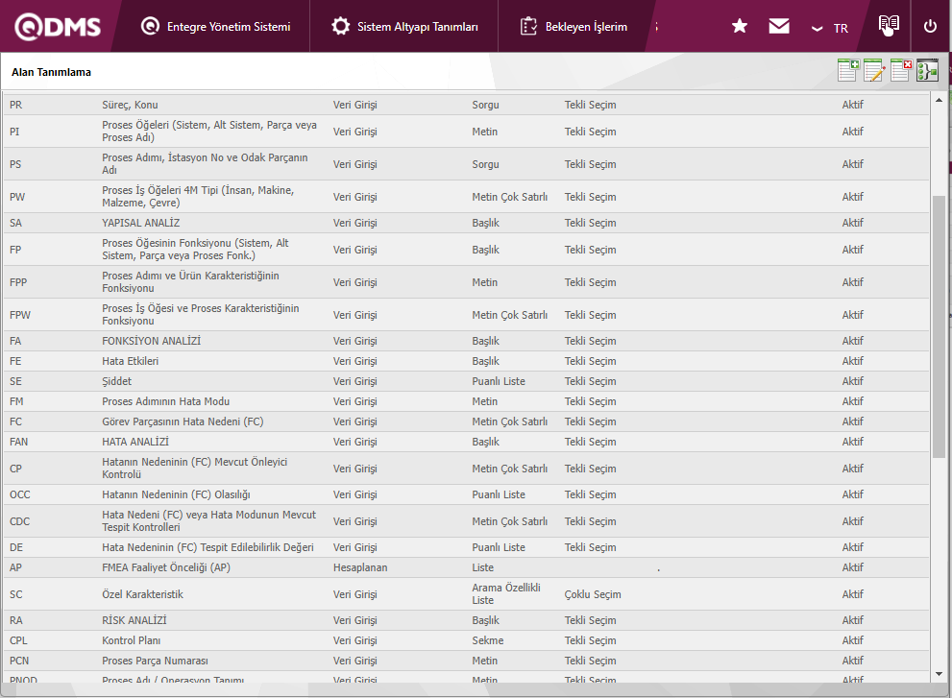Viewport: 952px width, 698px height.
Task: Open Entegre Yönetim Sistemi menu
Action: pos(215,27)
